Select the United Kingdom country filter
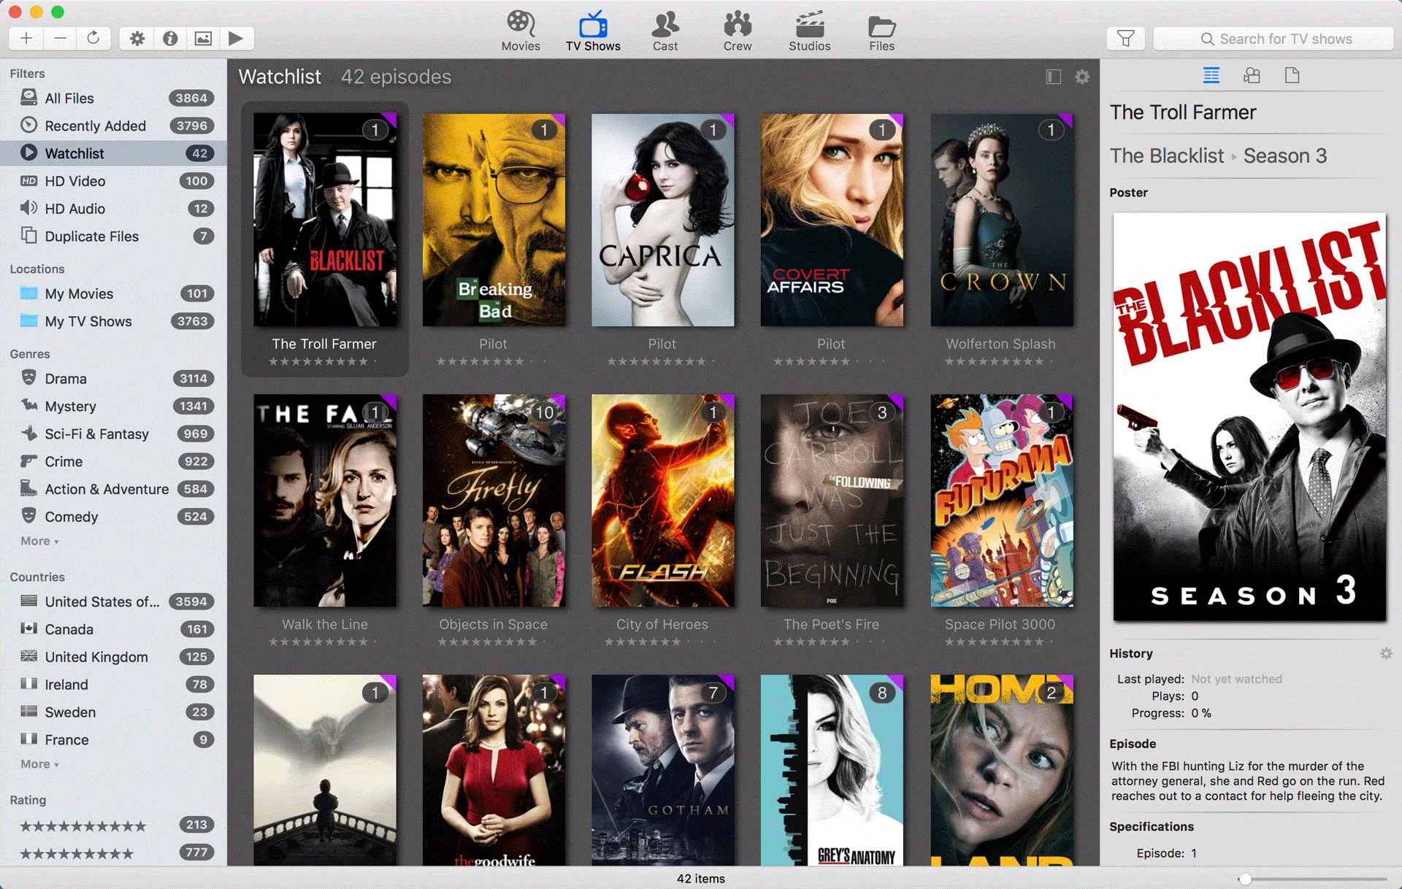The width and height of the screenshot is (1402, 889). coord(113,657)
